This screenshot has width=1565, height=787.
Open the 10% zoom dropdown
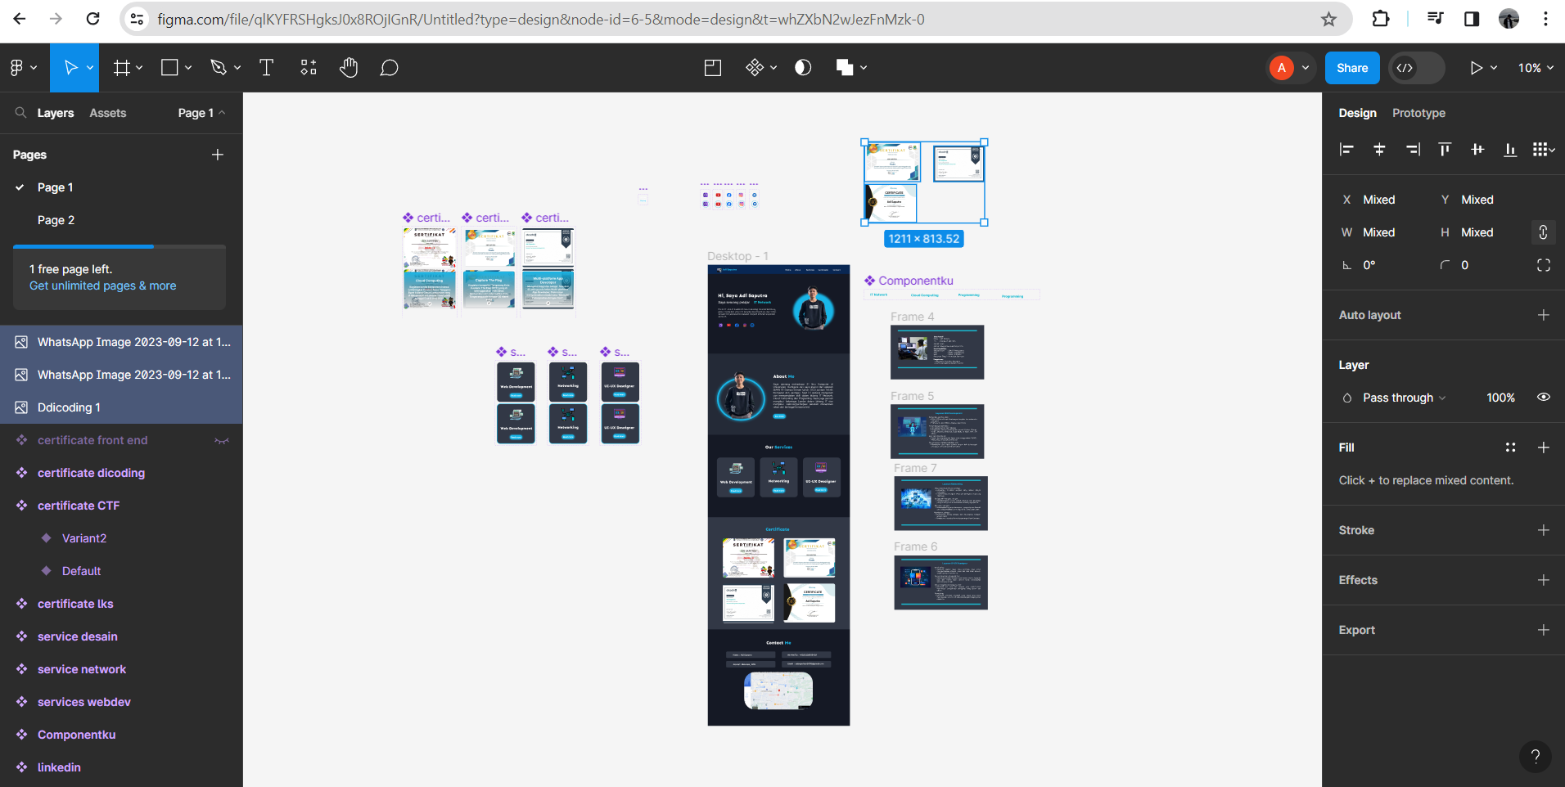pos(1536,68)
